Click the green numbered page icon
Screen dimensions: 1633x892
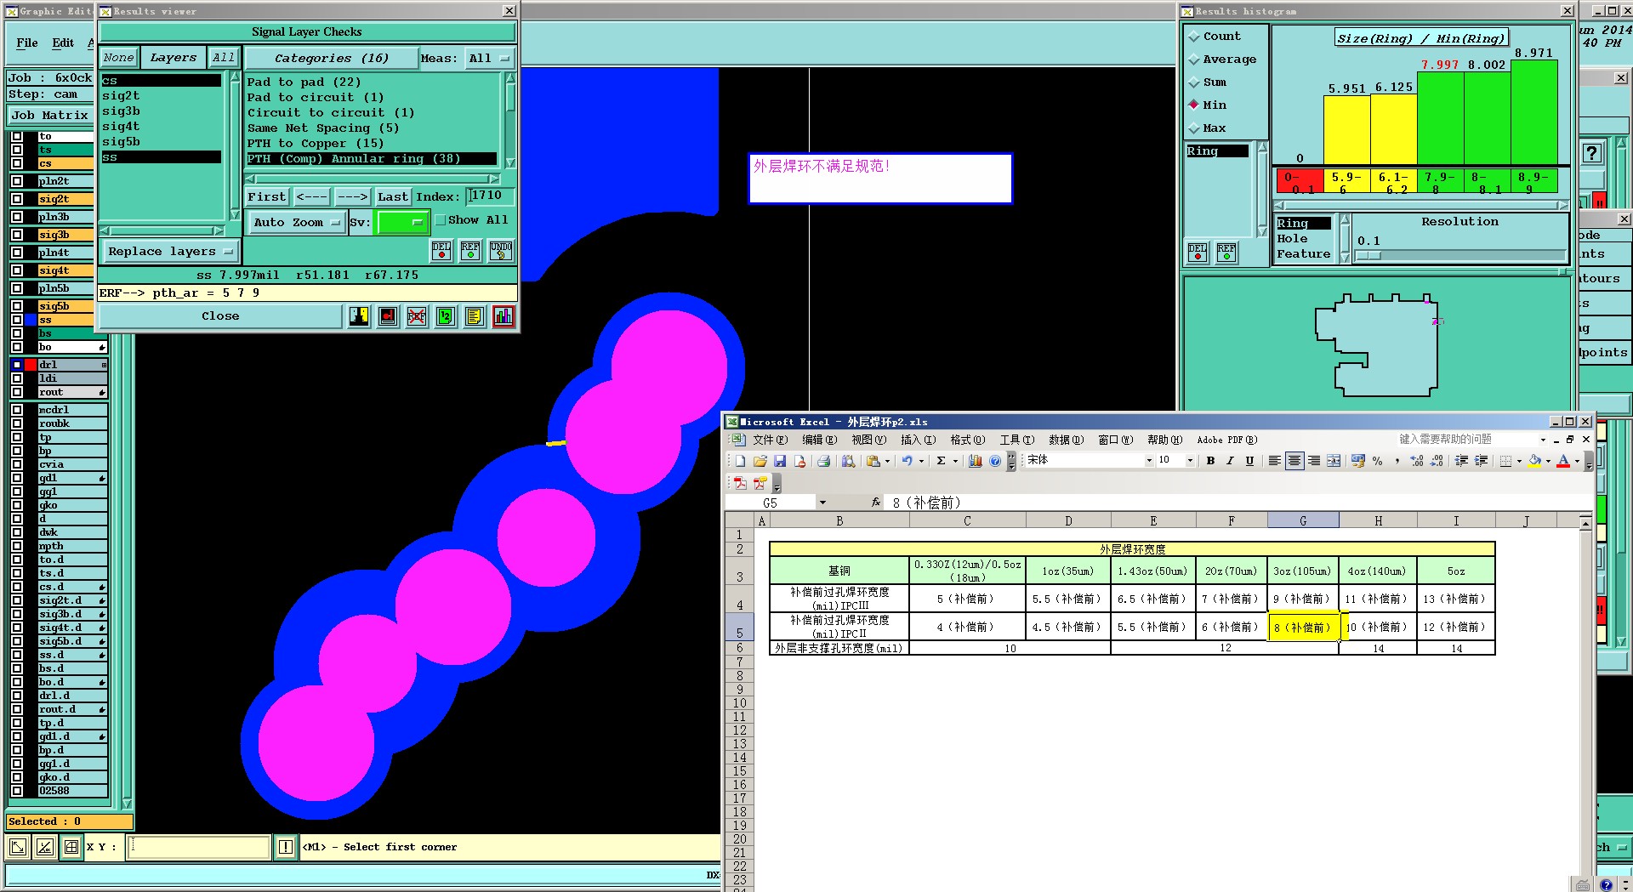(x=445, y=316)
